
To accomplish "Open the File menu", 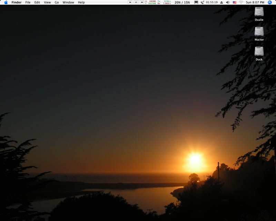I will tap(28, 2).
